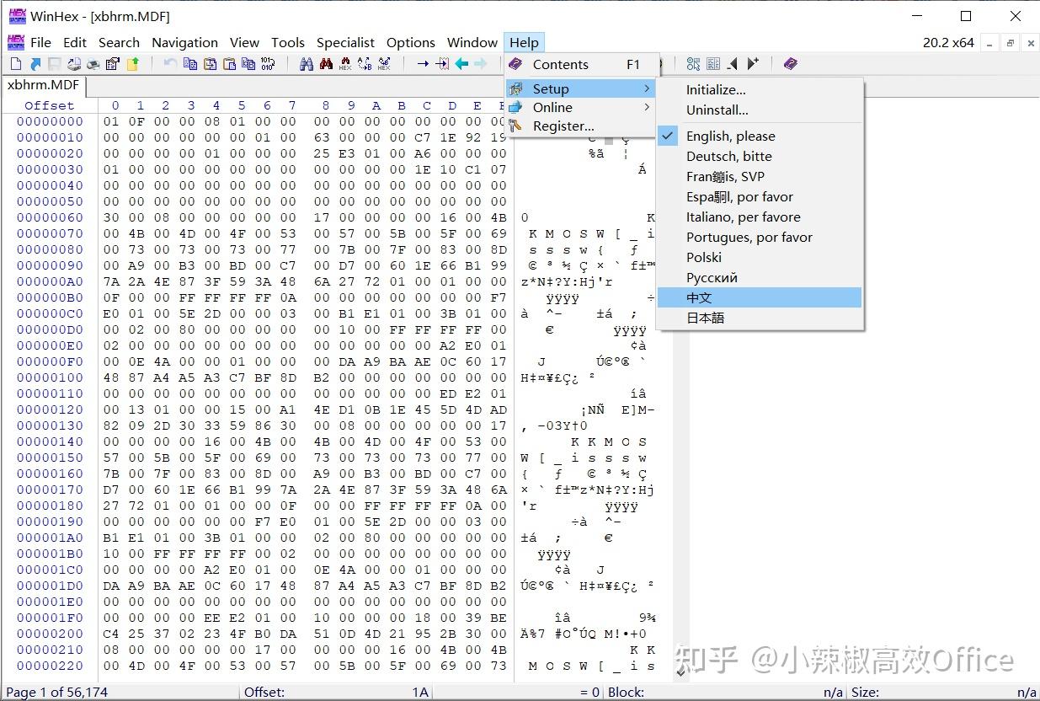Screen dimensions: 1040x701
Task: Click offset row 00000220
Action: tap(50, 666)
